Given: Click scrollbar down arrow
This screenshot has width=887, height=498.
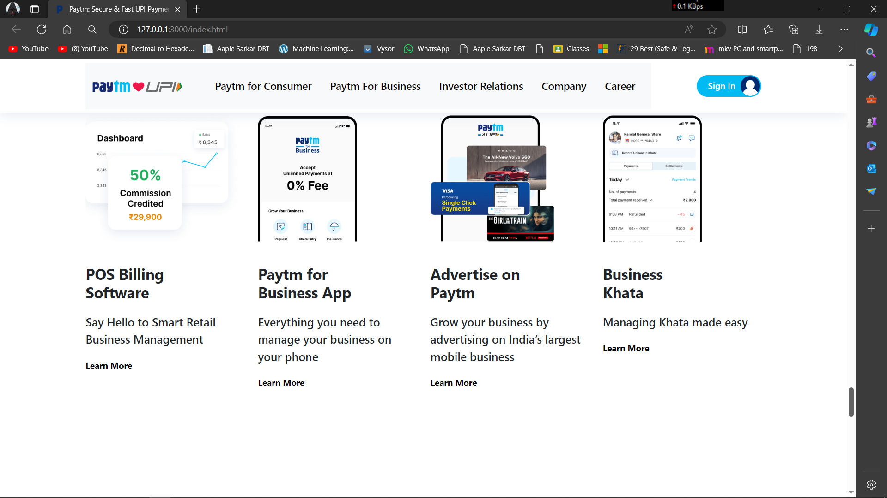Looking at the screenshot, I should click(x=851, y=492).
